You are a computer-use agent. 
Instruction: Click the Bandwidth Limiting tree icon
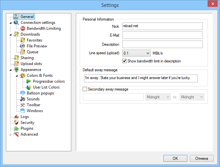tap(23, 28)
